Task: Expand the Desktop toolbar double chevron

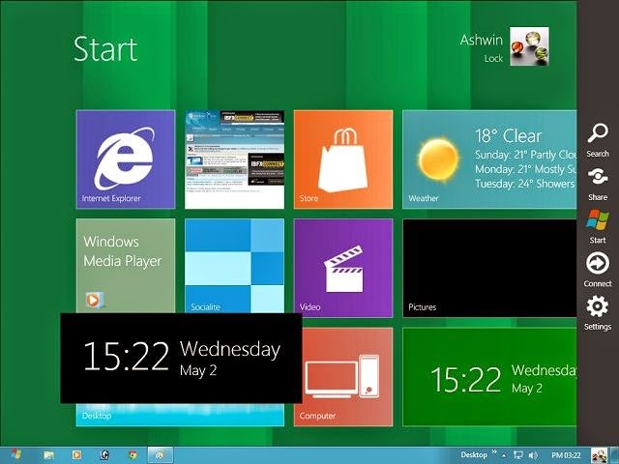Action: coord(494,452)
